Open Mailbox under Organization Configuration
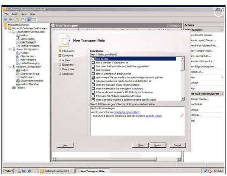The image size is (227, 176). coord(25,35)
